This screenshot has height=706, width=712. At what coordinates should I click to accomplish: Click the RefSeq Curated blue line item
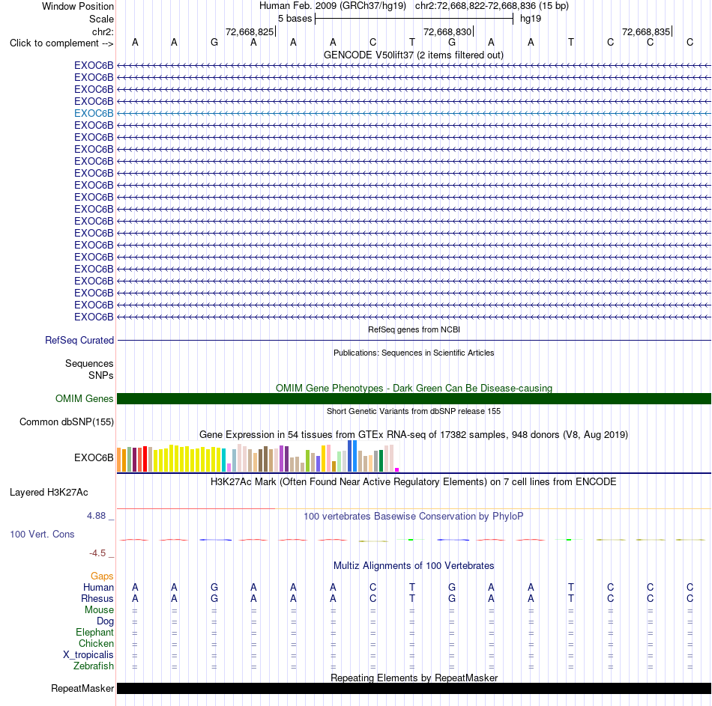[x=414, y=341]
